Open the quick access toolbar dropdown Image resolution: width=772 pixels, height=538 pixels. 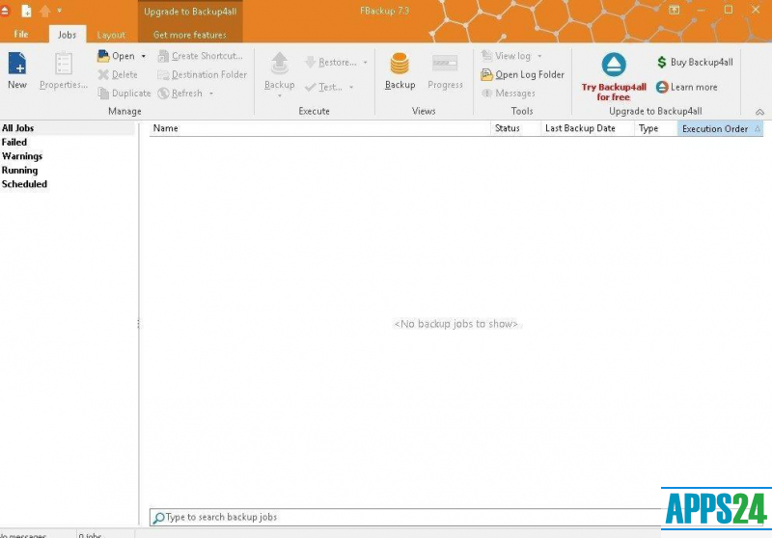(x=59, y=10)
